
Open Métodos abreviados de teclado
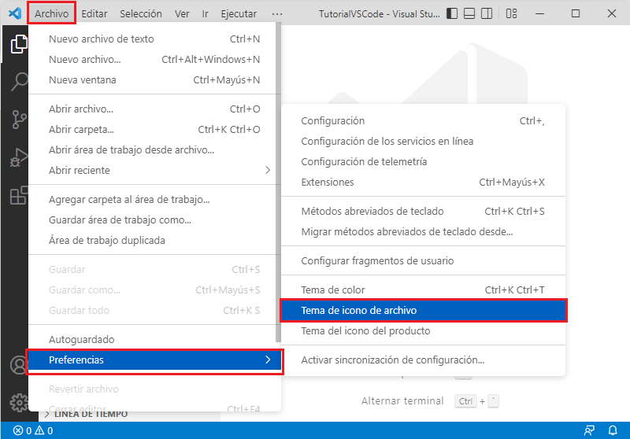click(x=423, y=211)
